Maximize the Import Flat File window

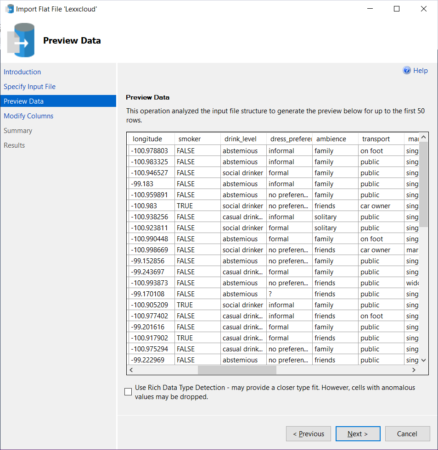pos(397,9)
